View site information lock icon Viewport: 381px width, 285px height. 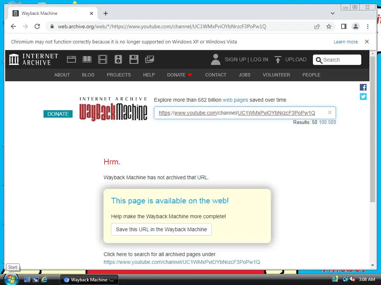52,26
